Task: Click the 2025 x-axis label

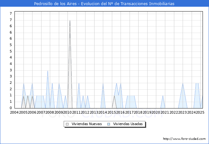Action: point(200,112)
